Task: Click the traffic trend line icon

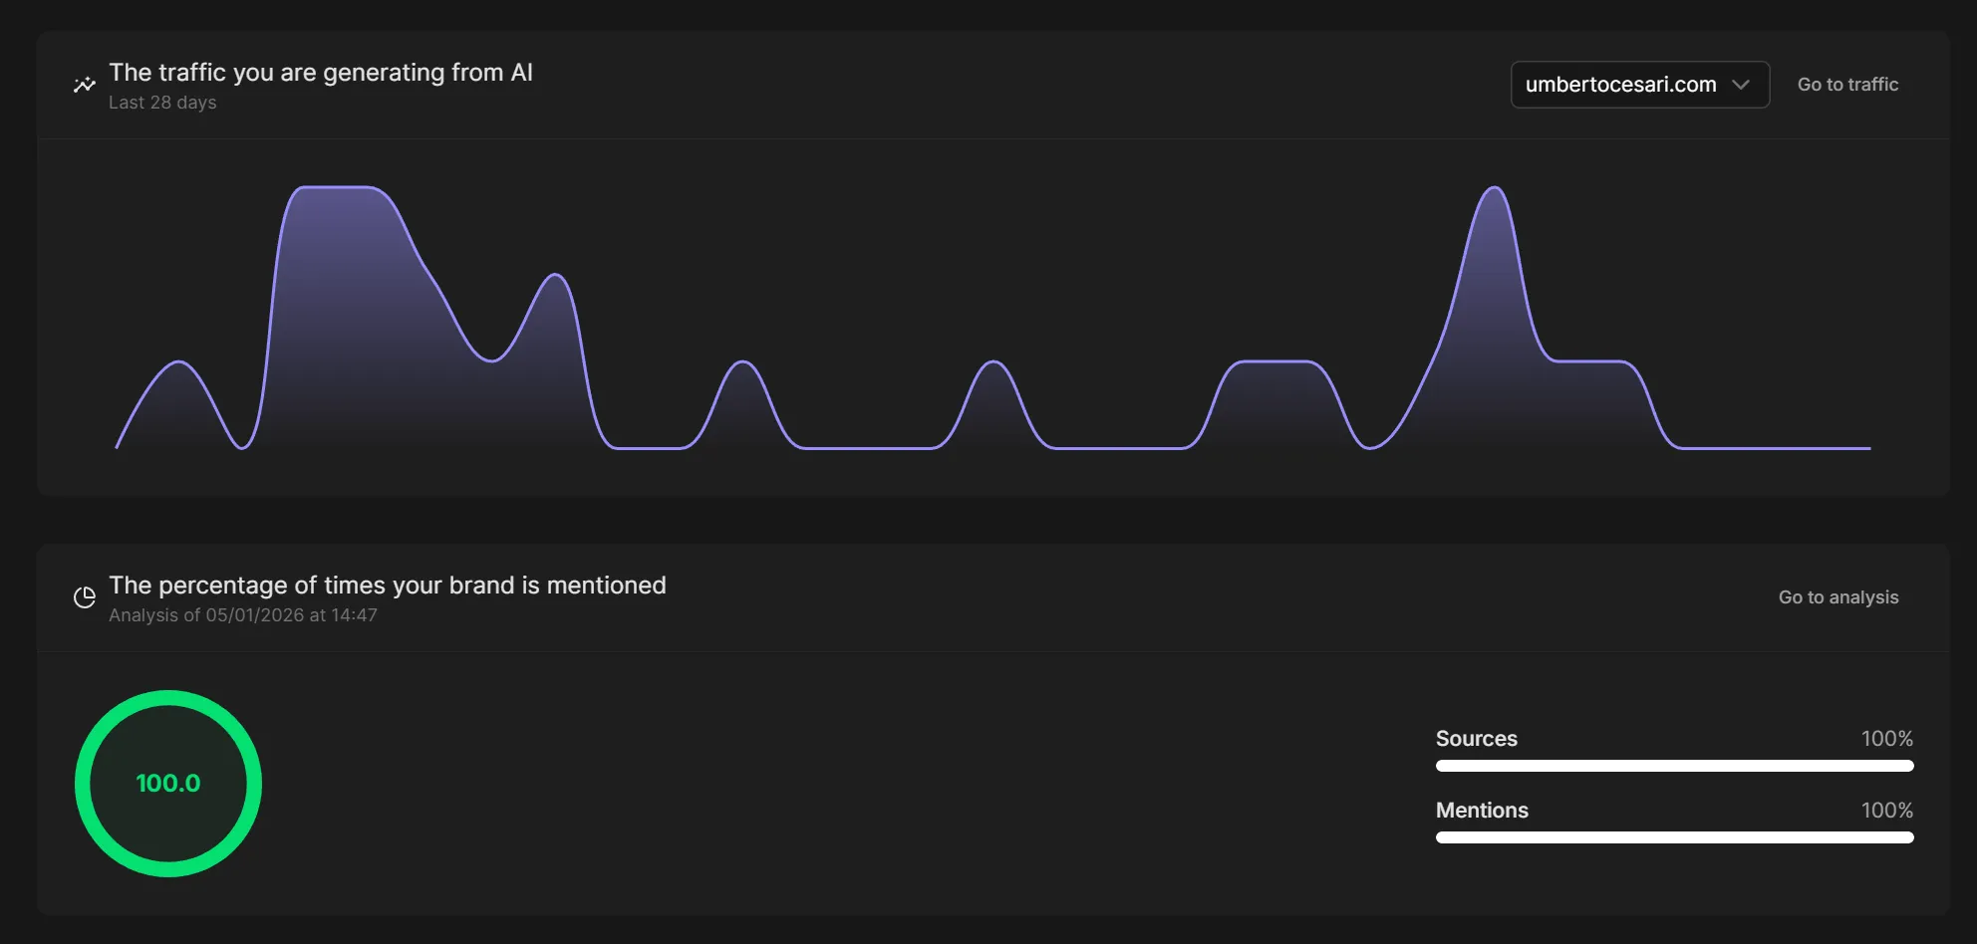Action: coord(85,86)
